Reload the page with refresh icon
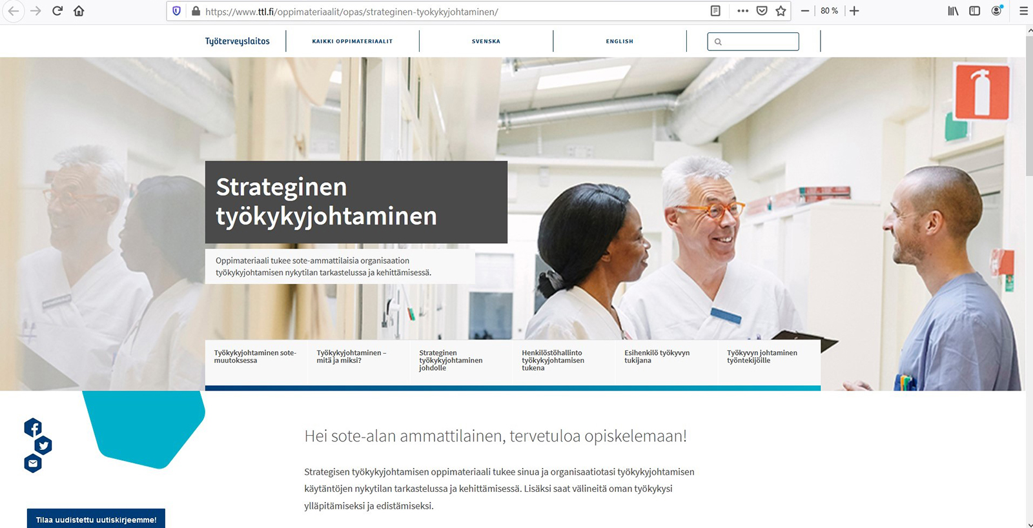The width and height of the screenshot is (1033, 528). click(57, 11)
